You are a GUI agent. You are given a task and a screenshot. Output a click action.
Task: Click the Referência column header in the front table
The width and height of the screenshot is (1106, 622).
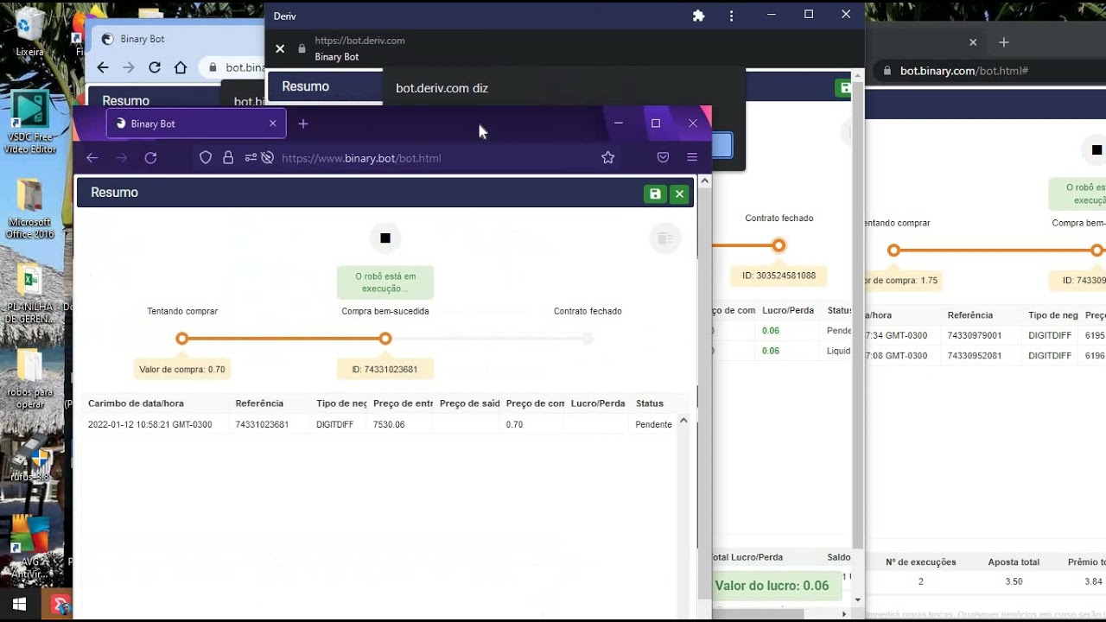259,403
